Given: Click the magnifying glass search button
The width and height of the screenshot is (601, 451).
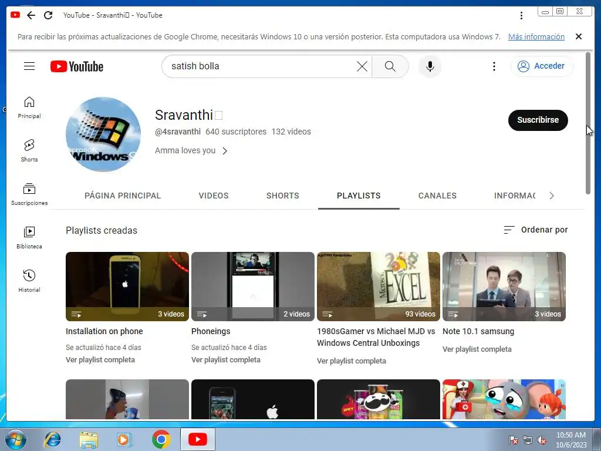Looking at the screenshot, I should [x=390, y=66].
